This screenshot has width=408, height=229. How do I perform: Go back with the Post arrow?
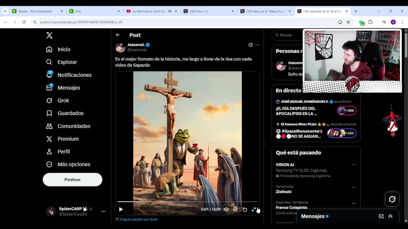click(118, 35)
